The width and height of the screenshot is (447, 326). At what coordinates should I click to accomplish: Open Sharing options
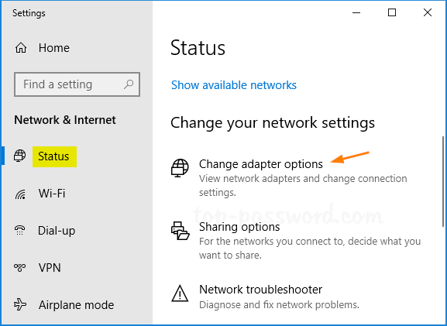point(239,227)
